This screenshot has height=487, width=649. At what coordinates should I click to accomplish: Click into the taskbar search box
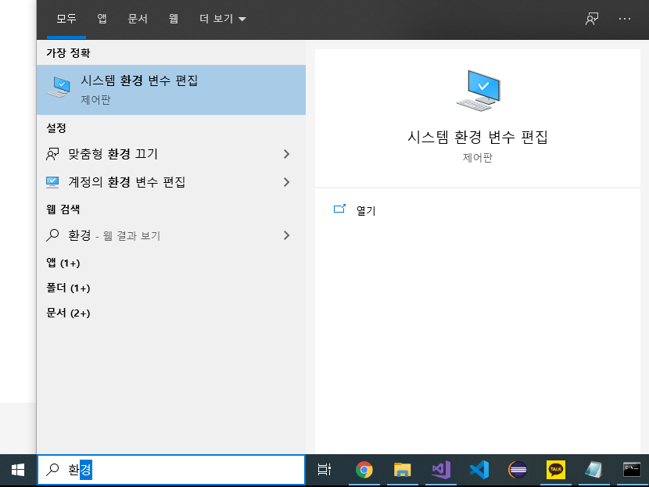click(171, 470)
